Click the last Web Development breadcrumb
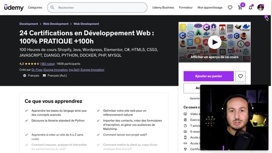The image size is (272, 153). tap(86, 24)
